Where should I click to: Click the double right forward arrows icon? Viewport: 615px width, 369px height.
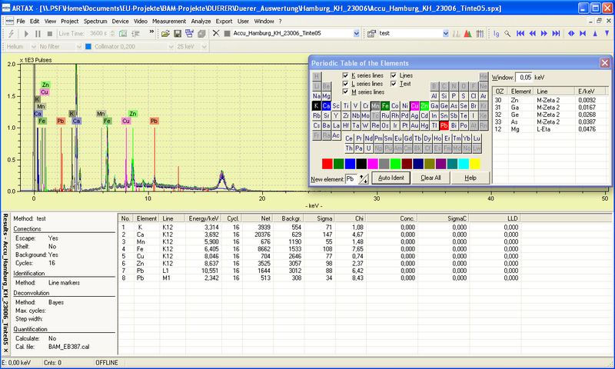pyautogui.click(x=544, y=34)
